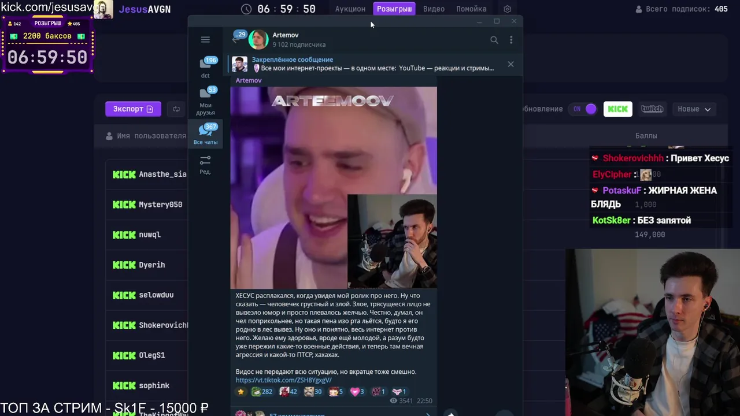Switch to the Розыгрыш tab
This screenshot has width=740, height=416.
click(x=394, y=9)
